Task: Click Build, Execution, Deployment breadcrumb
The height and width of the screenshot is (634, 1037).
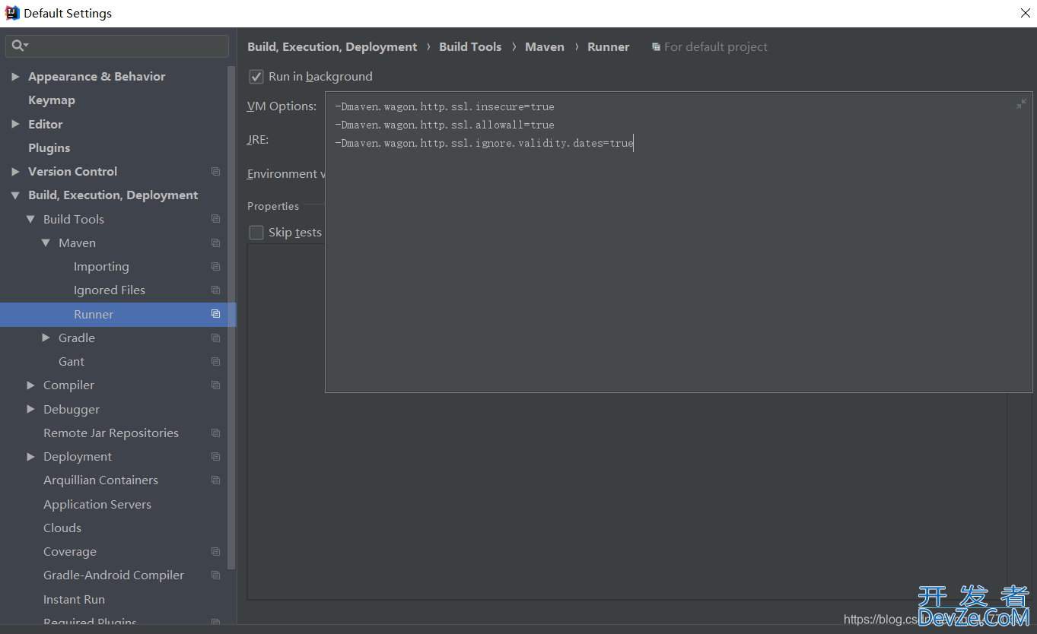Action: 332,47
